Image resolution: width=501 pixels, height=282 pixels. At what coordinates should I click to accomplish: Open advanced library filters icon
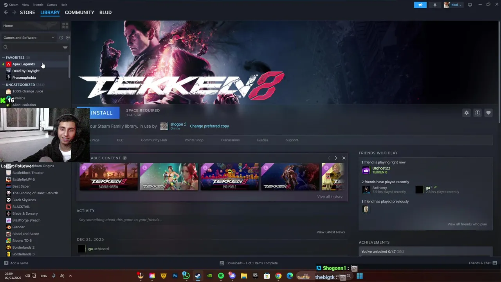pos(65,47)
